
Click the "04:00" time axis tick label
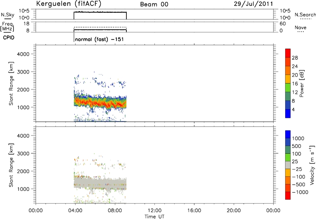click(75, 211)
